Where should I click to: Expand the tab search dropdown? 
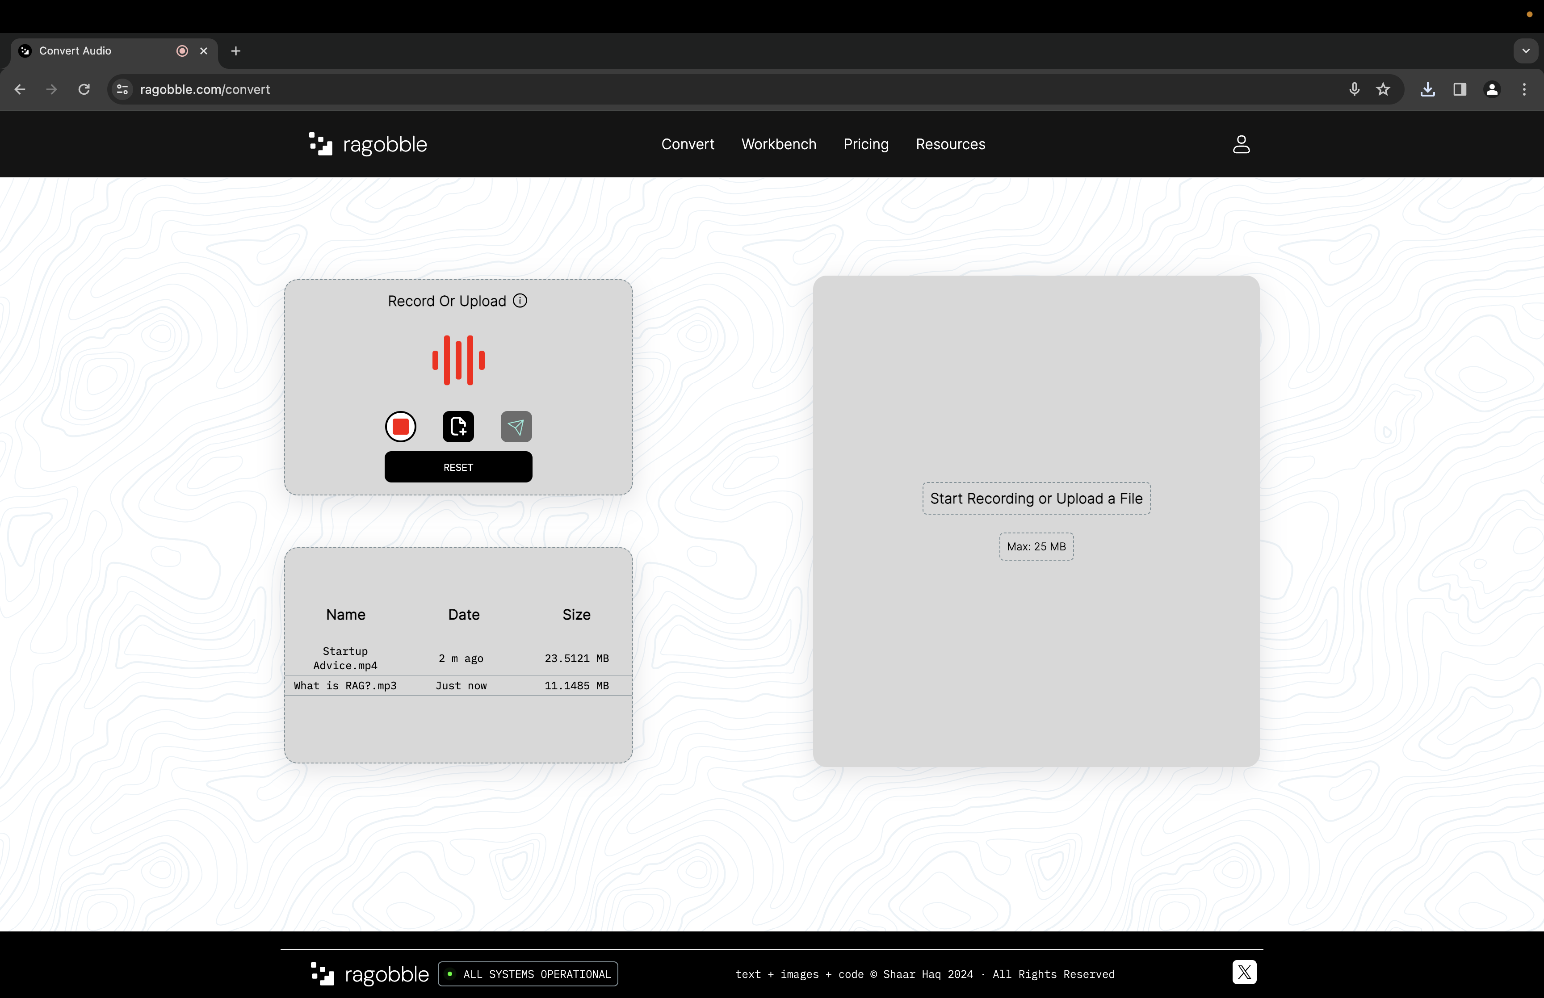(x=1526, y=50)
